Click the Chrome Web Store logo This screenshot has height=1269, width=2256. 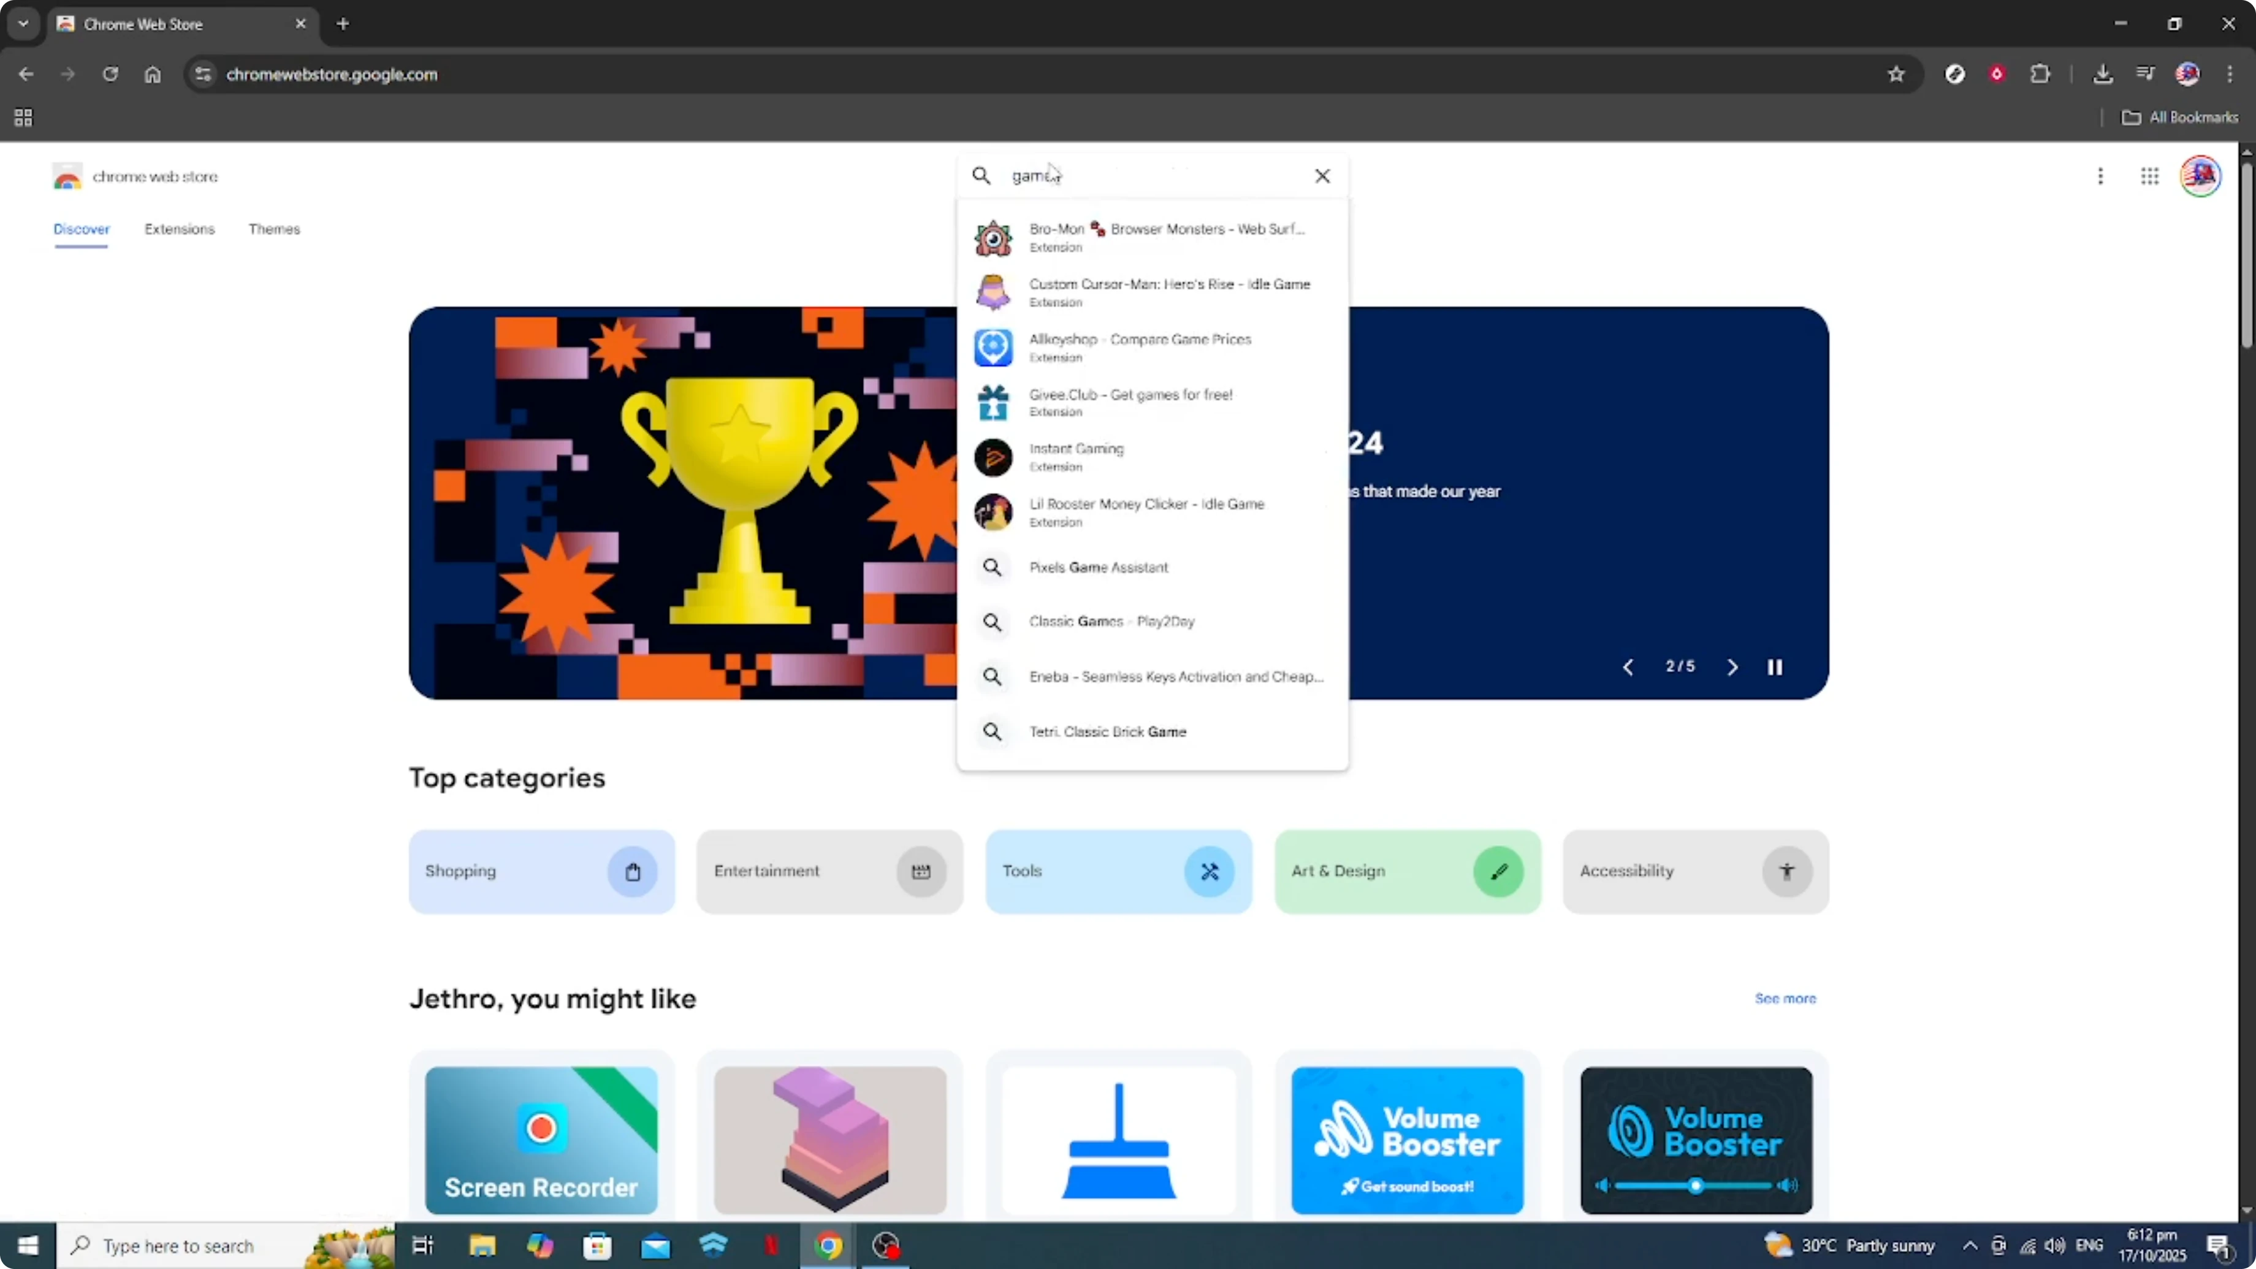pyautogui.click(x=67, y=176)
